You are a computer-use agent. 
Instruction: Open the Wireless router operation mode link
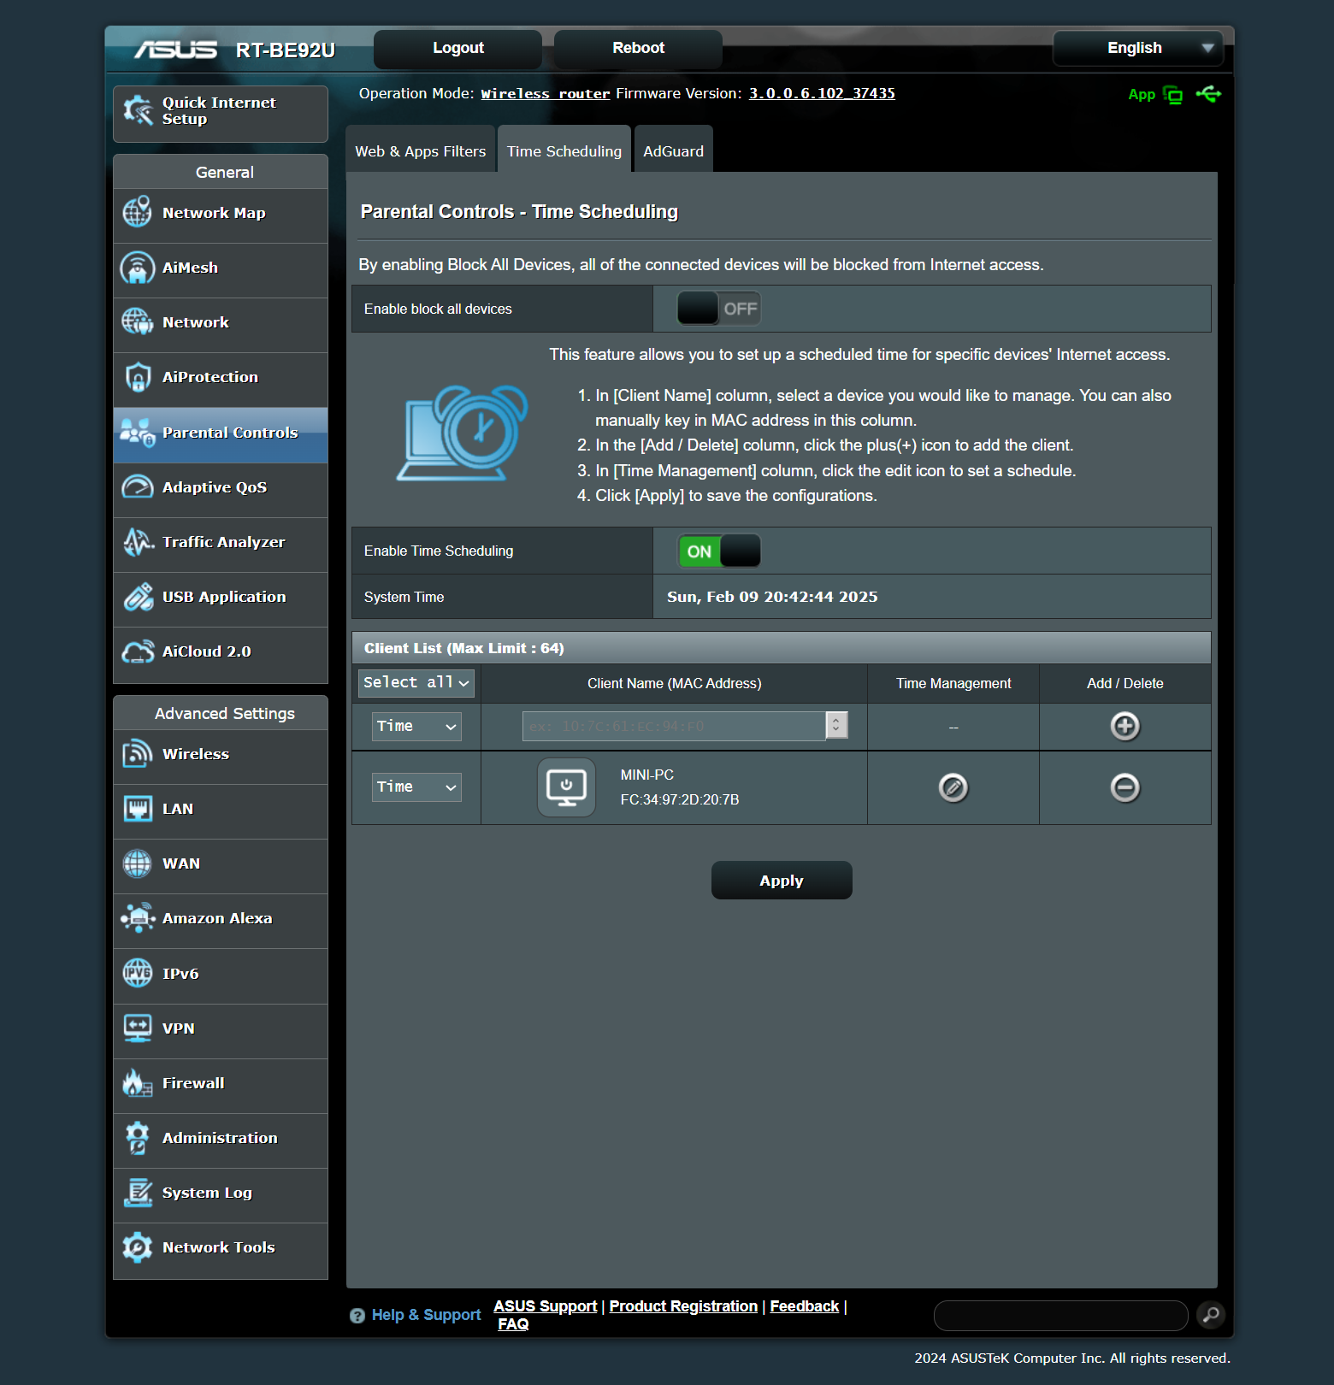[x=546, y=94]
